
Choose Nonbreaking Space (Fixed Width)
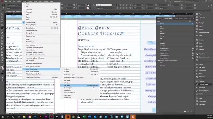[x=80, y=77]
